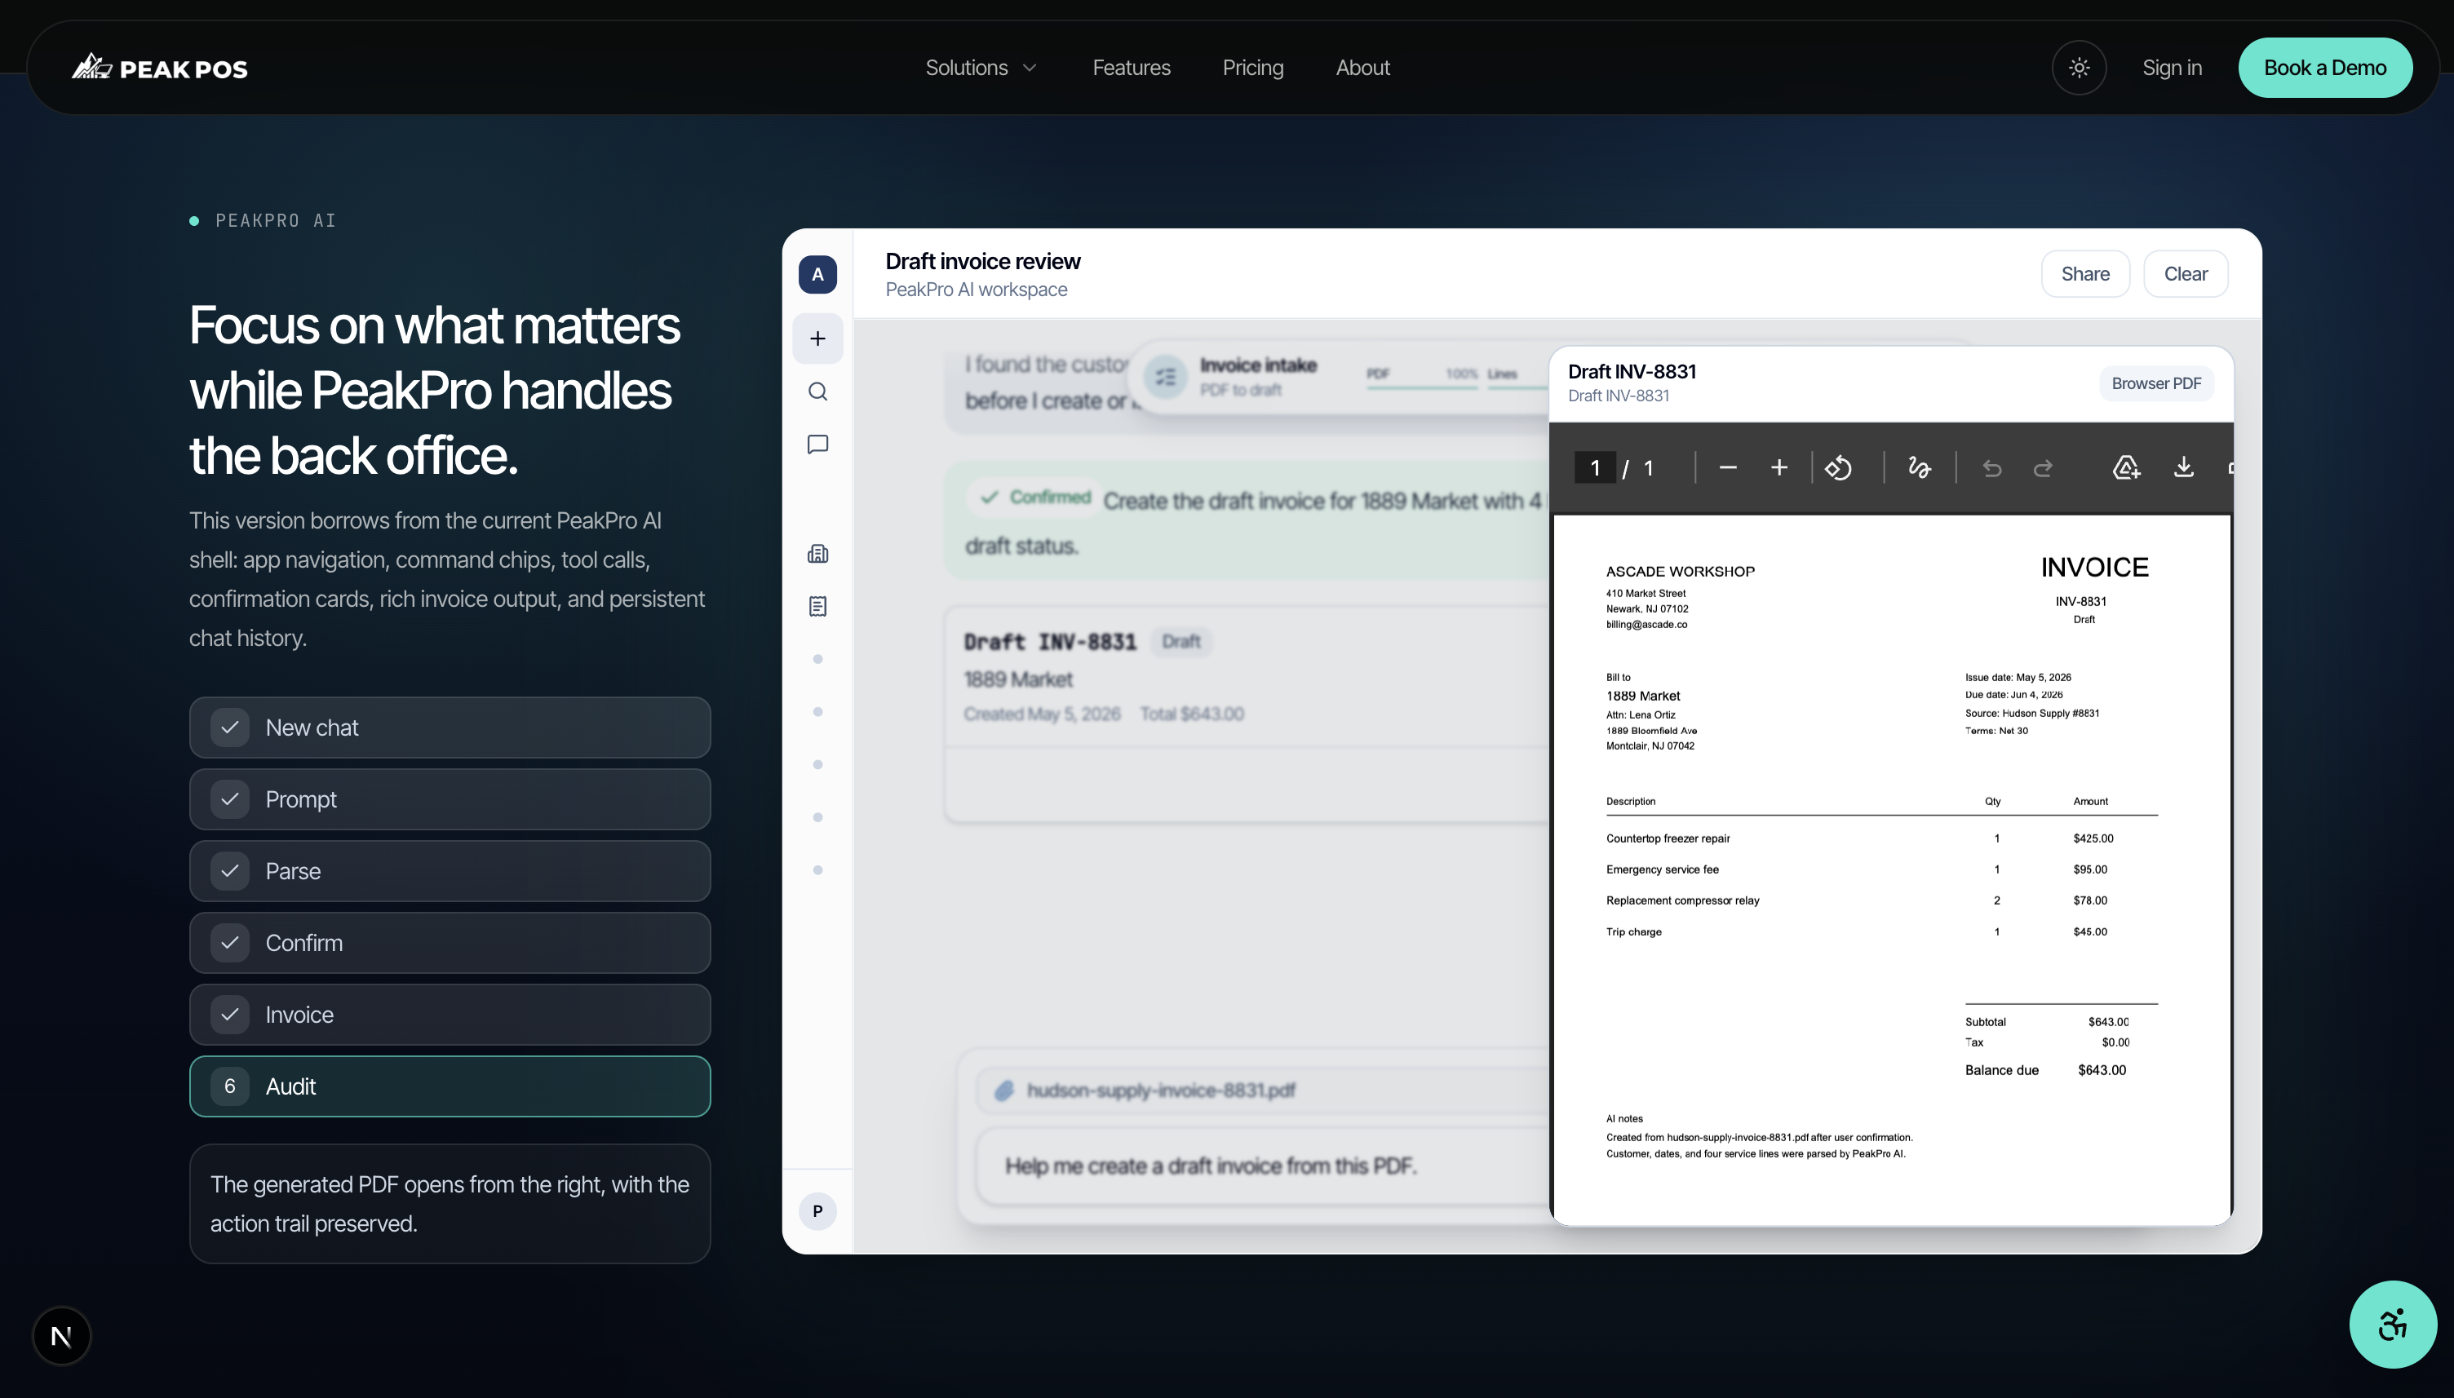Viewport: 2454px width, 1398px height.
Task: Select the Confirm step
Action: pyautogui.click(x=450, y=942)
